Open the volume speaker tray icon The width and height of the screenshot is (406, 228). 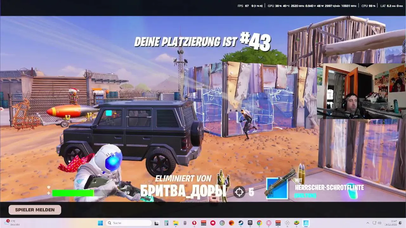coord(380,223)
